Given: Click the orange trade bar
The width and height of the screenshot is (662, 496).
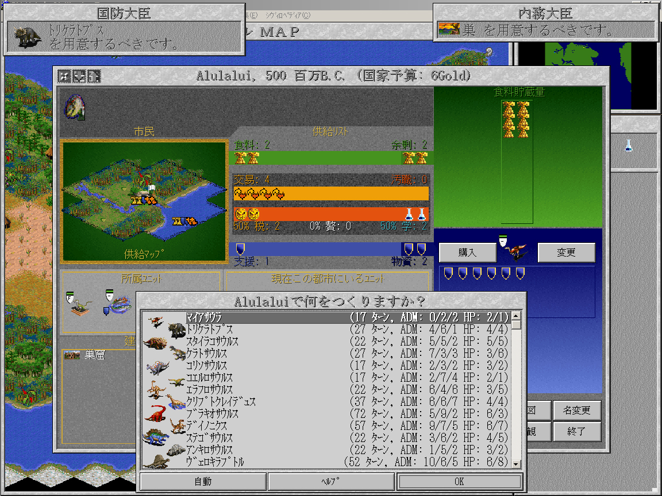Looking at the screenshot, I should tap(331, 193).
